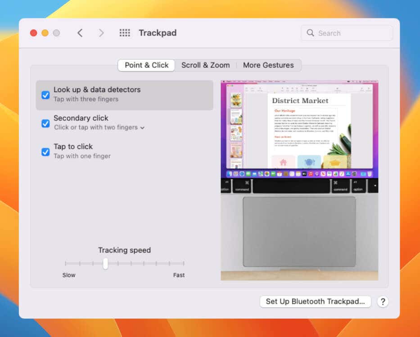Toggle the Tap to click checkbox
The width and height of the screenshot is (420, 337).
(45, 152)
